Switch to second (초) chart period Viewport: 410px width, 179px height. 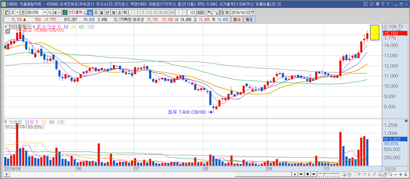[x=120, y=13]
